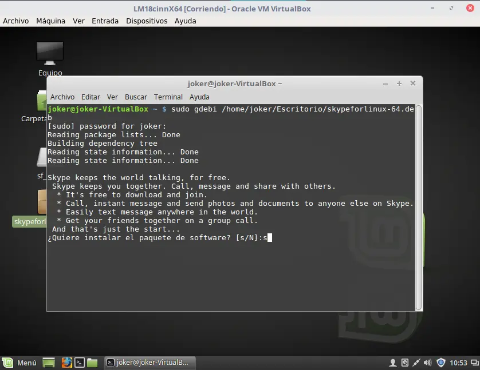This screenshot has width=480, height=370.
Task: Open terminal Ayuda menu
Action: pos(199,97)
